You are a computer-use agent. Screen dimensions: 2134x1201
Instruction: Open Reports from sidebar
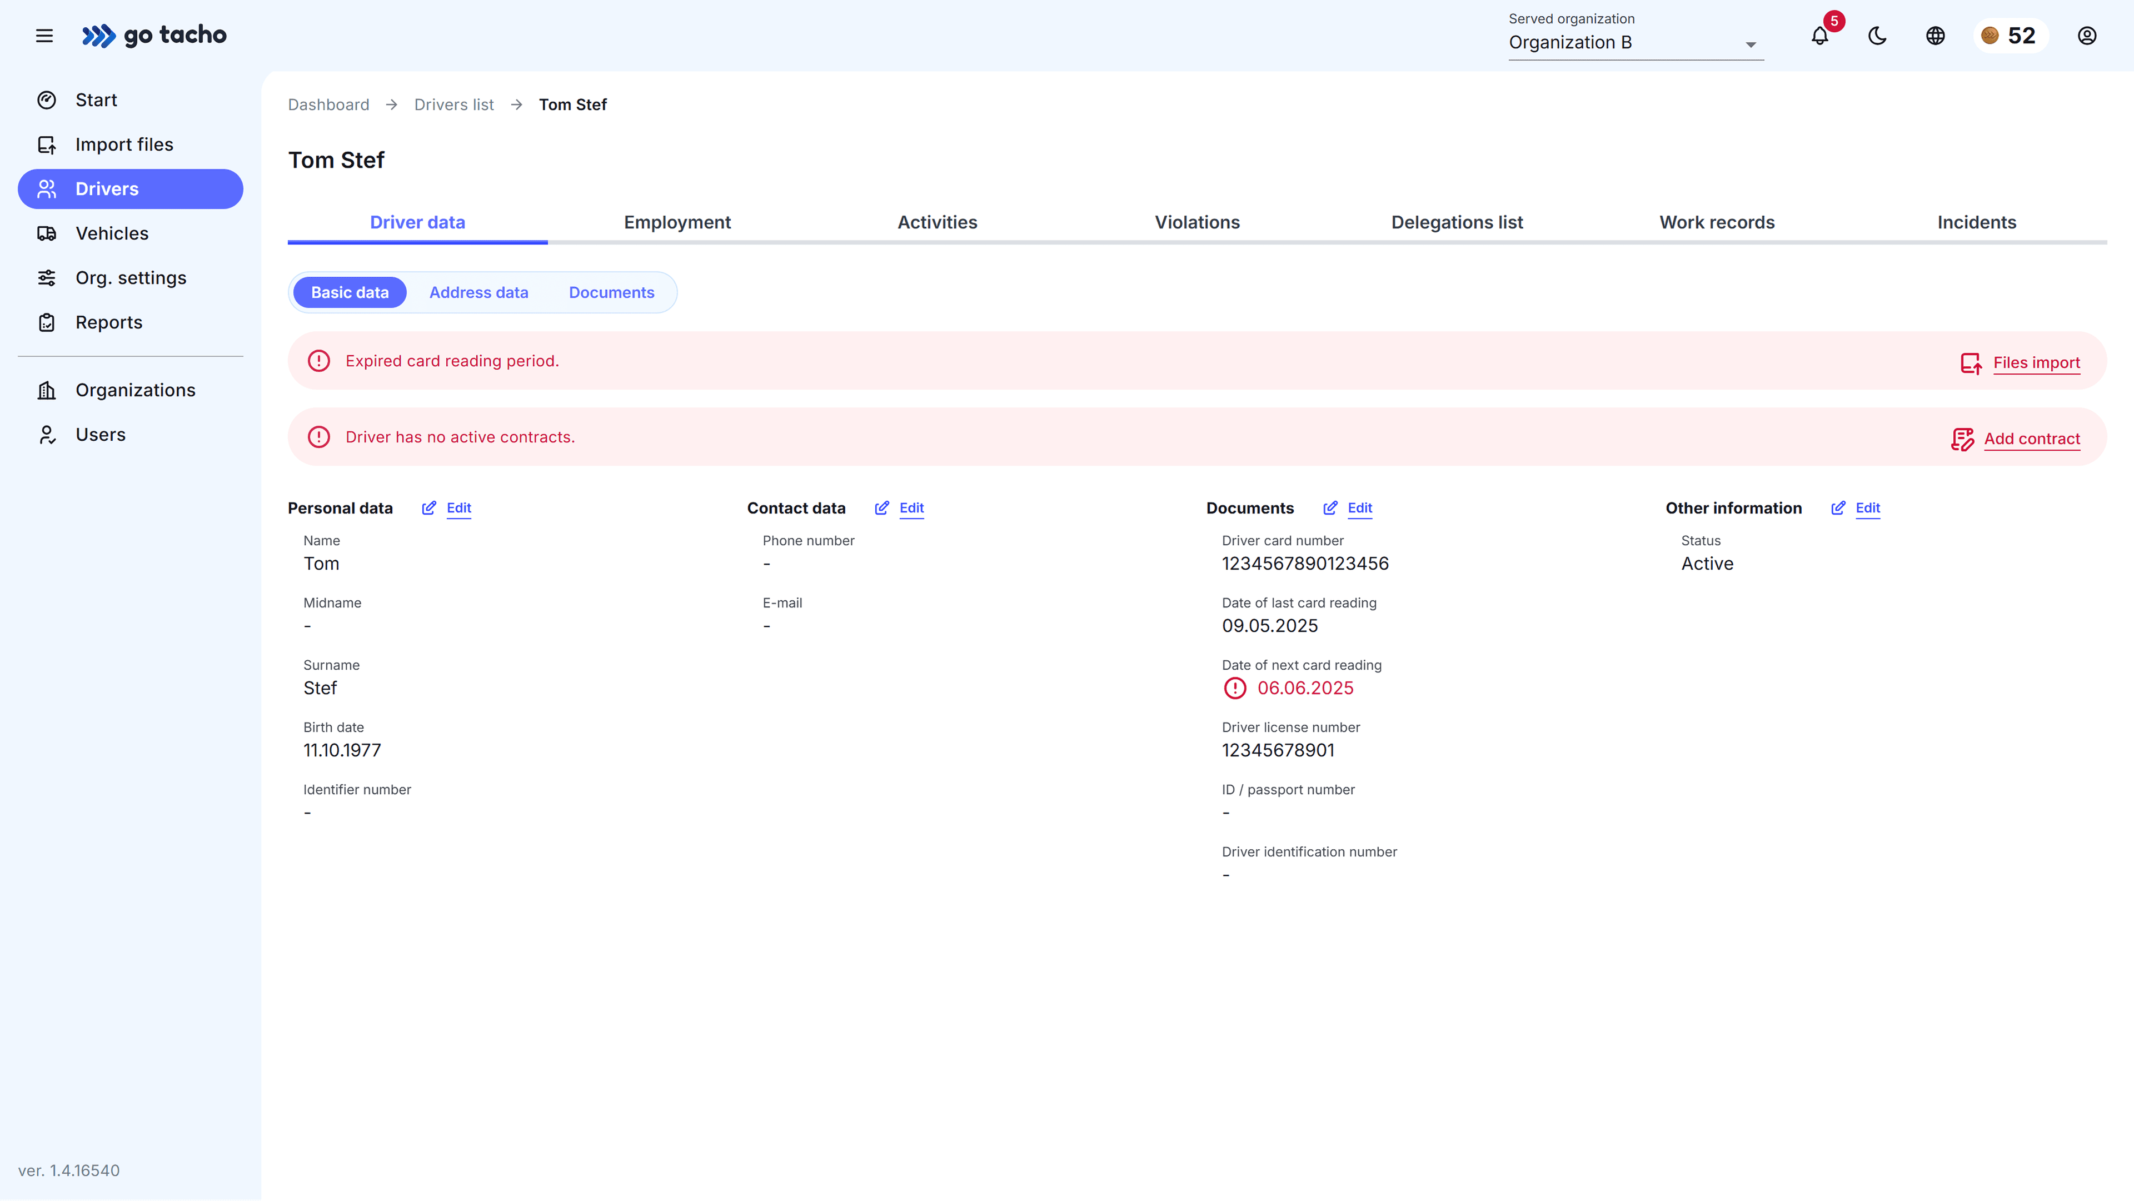[108, 322]
